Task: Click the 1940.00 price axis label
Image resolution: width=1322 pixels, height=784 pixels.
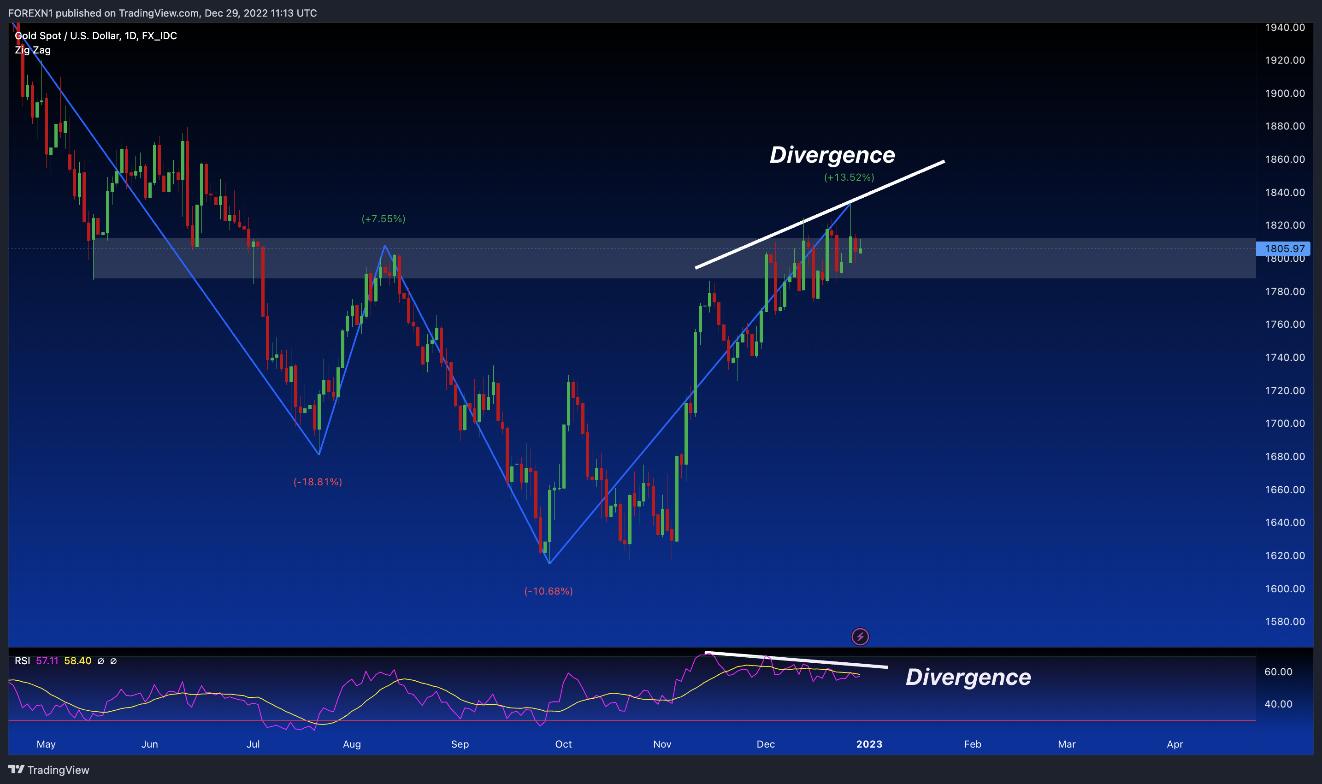Action: (x=1285, y=28)
